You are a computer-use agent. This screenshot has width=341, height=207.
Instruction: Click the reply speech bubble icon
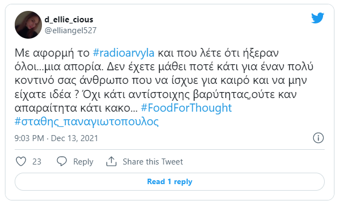tap(62, 161)
